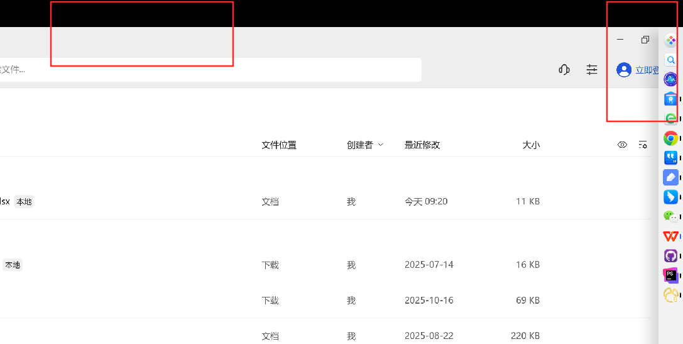683x344 pixels.
Task: Launch Google Chrome from the sidebar dock
Action: [671, 138]
